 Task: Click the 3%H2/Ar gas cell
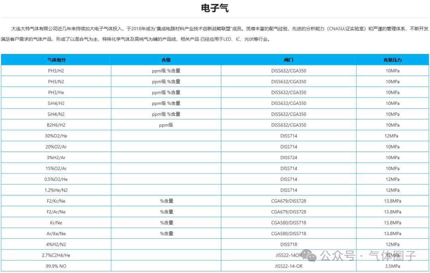pos(56,158)
